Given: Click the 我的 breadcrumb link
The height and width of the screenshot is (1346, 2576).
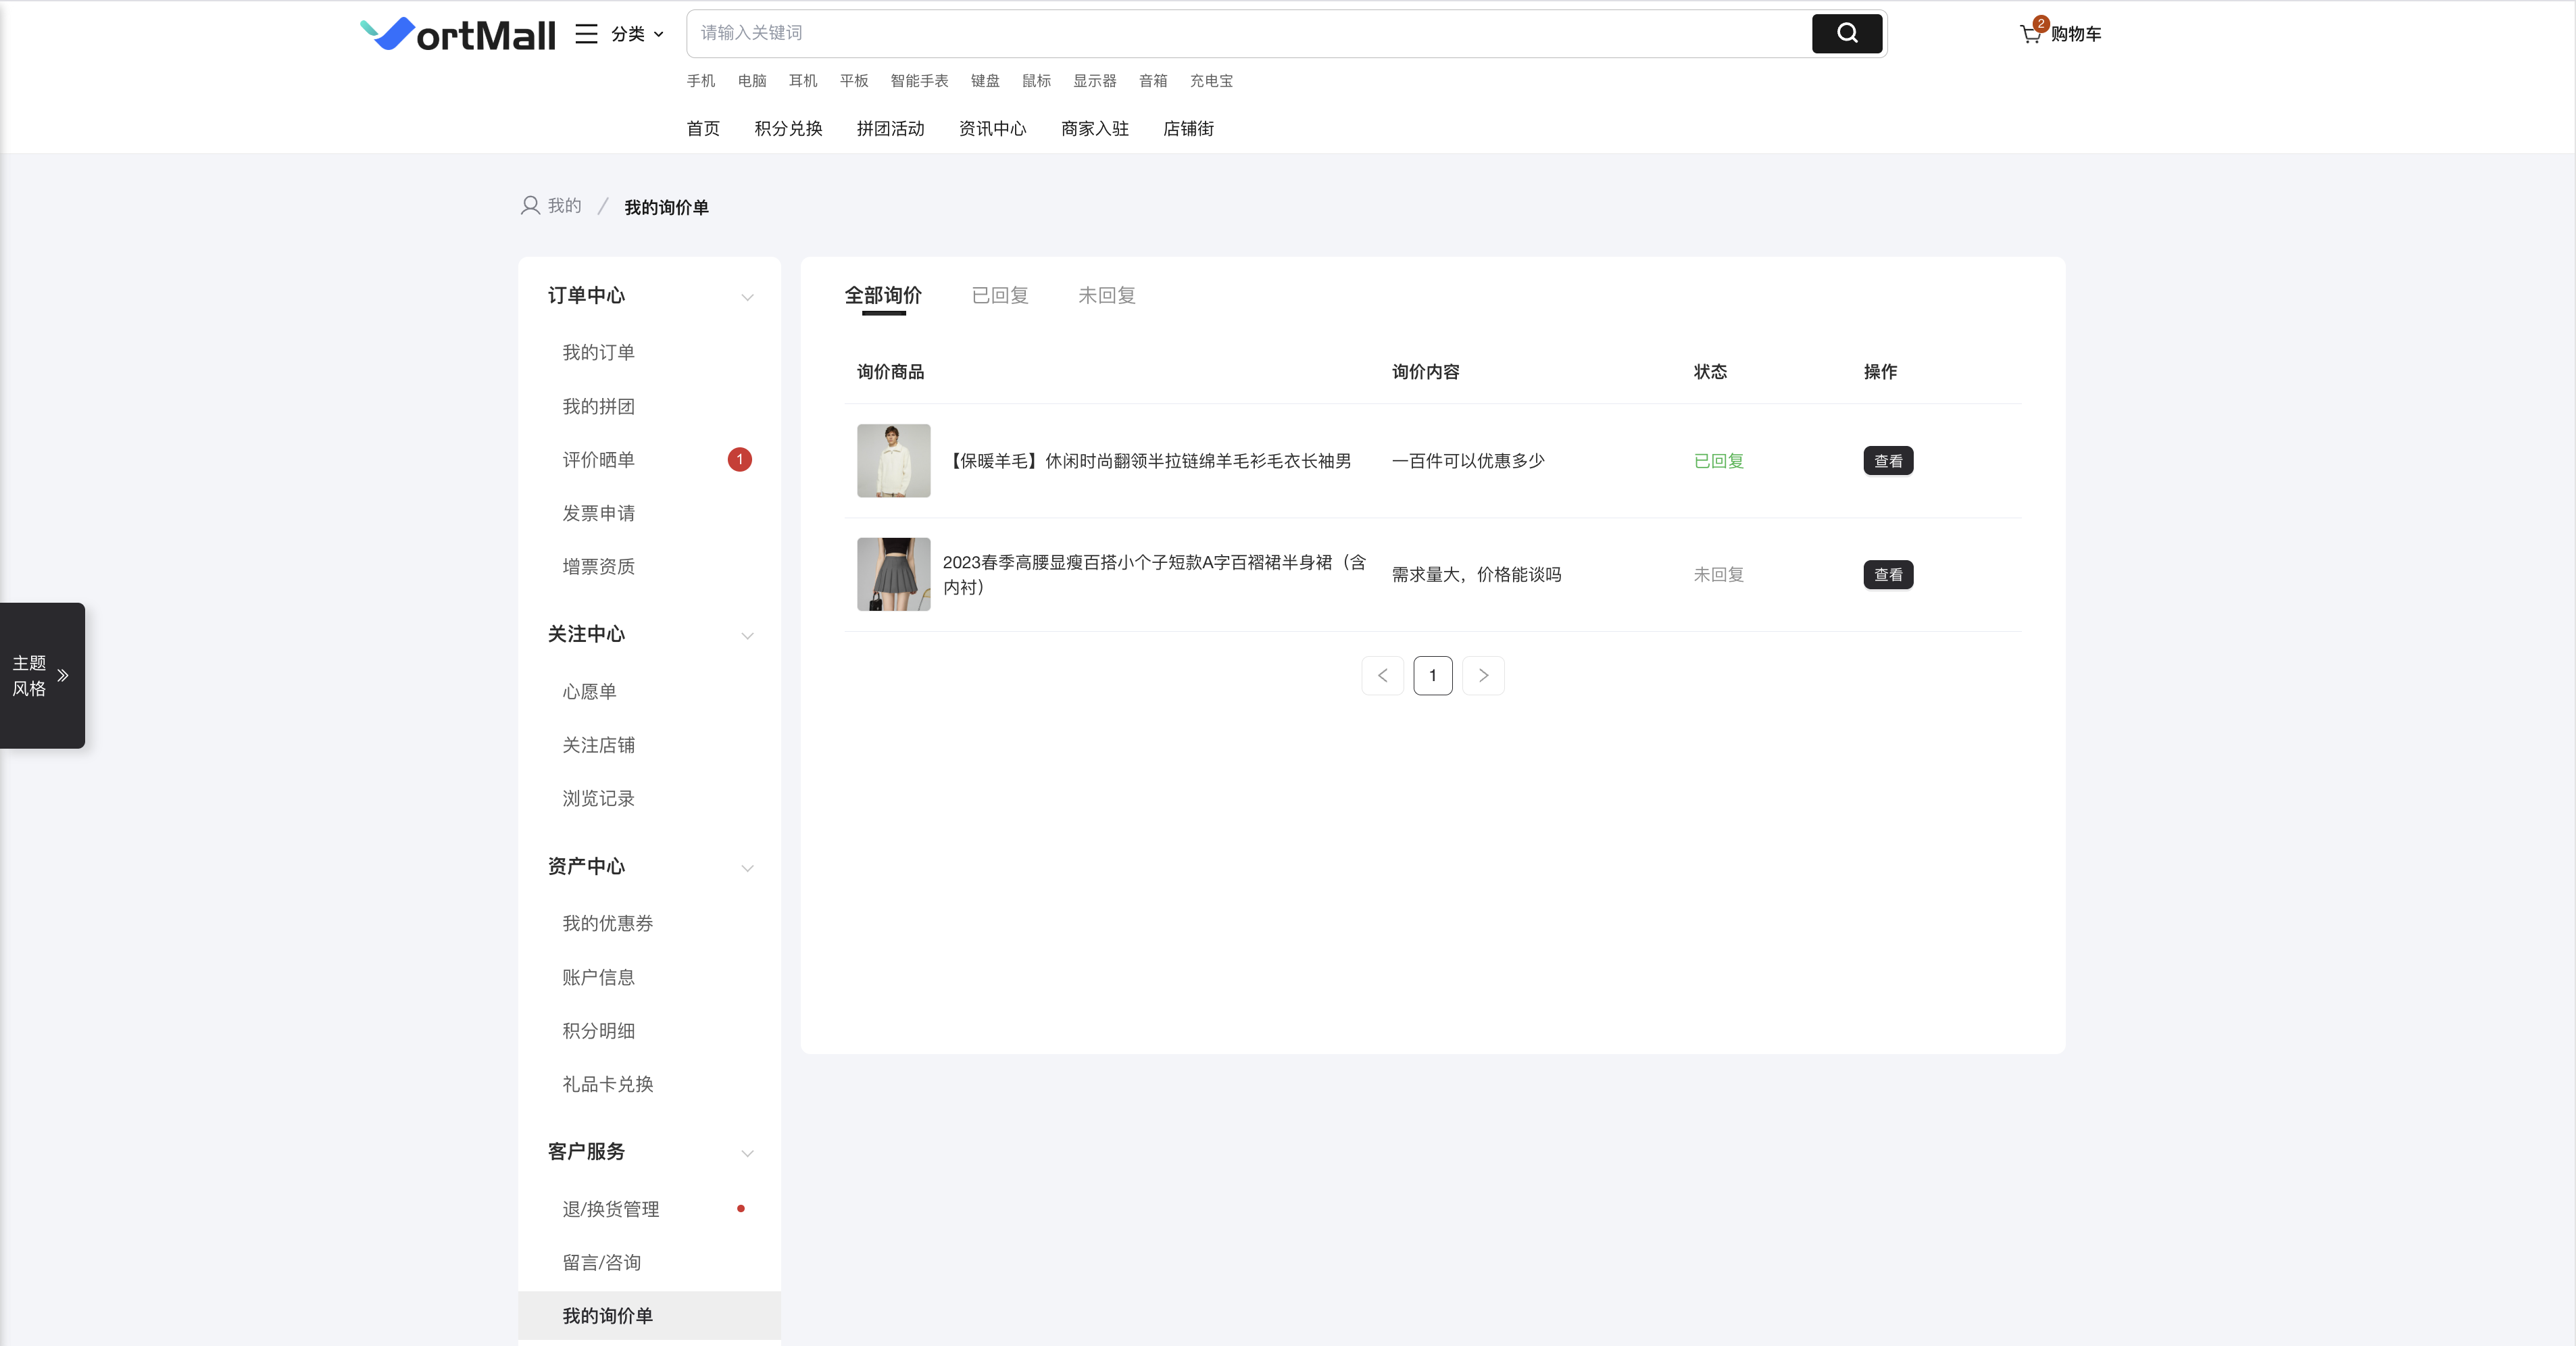Looking at the screenshot, I should click(x=564, y=206).
